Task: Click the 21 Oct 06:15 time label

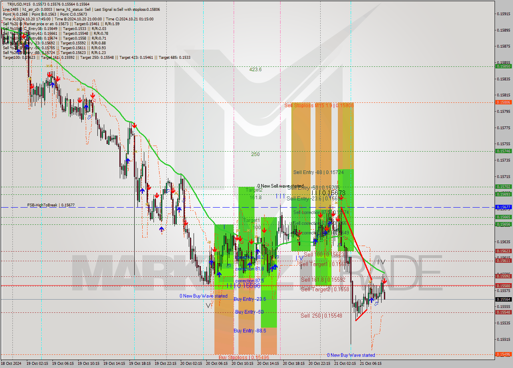Action: tap(370, 364)
